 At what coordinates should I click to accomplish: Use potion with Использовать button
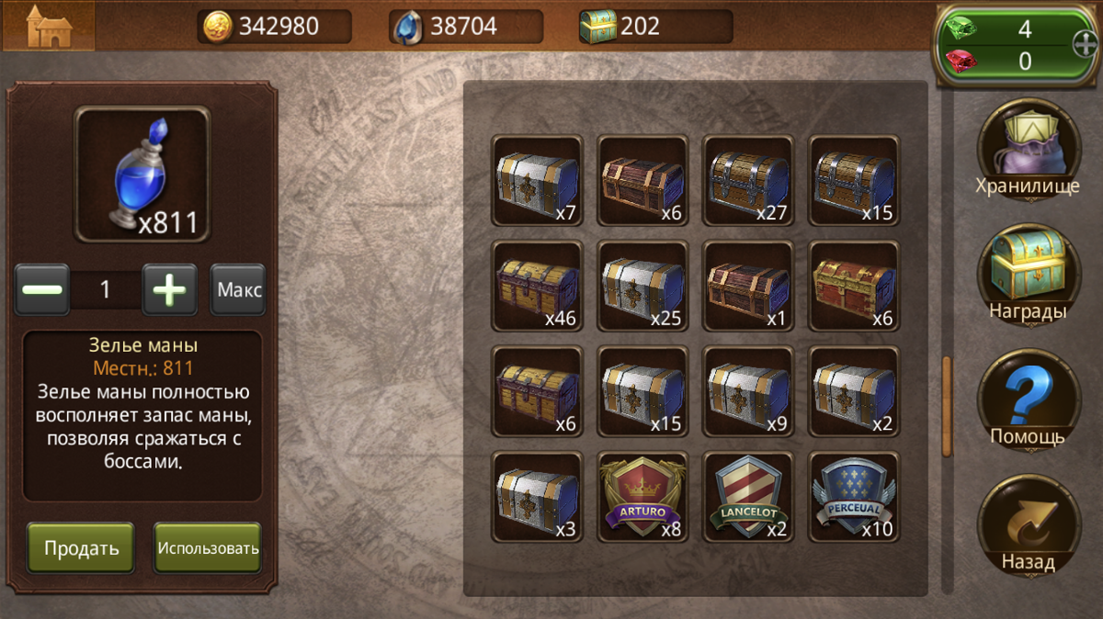(x=208, y=548)
